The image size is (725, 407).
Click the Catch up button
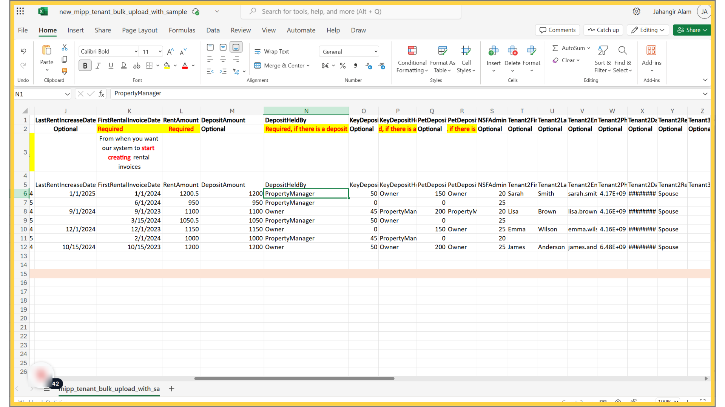[603, 30]
